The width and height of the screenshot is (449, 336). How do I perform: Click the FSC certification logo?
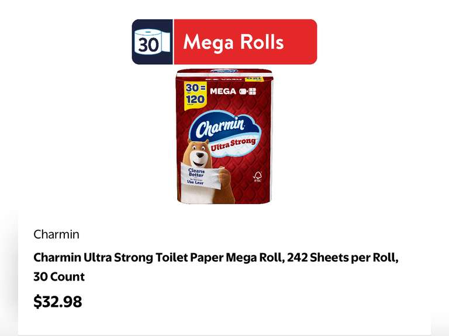pos(257,177)
